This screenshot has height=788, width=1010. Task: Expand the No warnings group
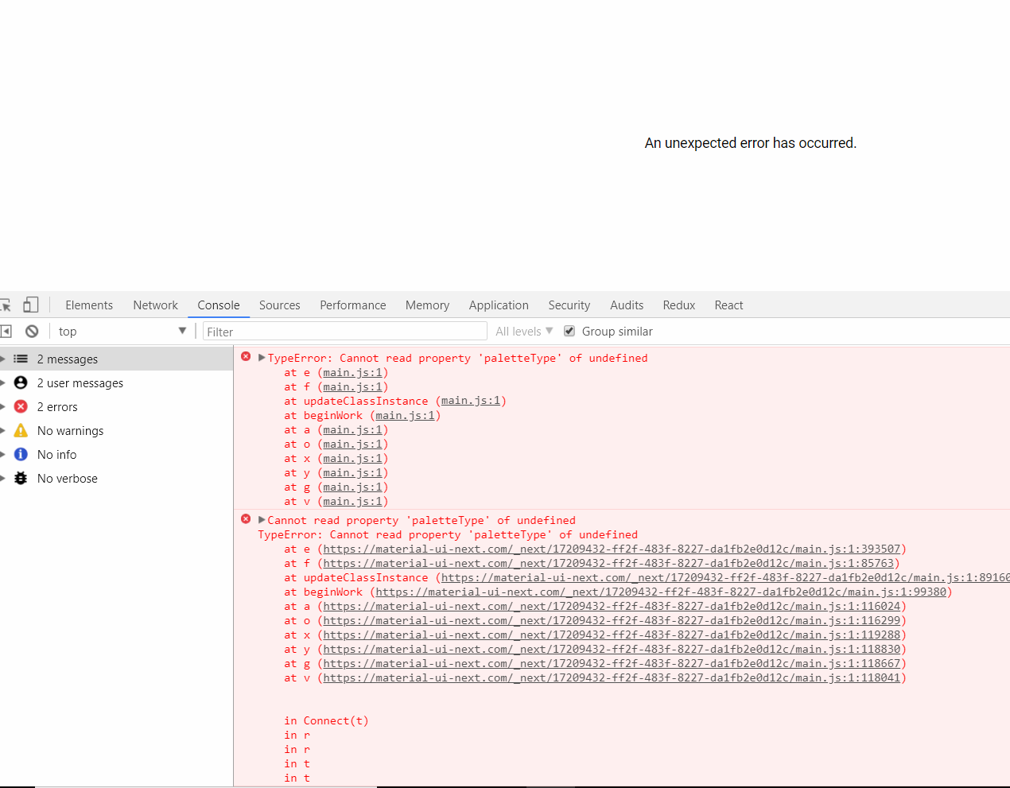click(3, 431)
